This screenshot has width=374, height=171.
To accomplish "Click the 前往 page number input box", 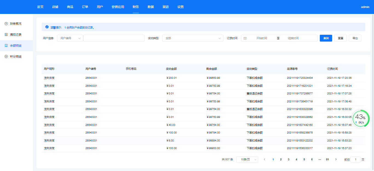I will tap(355, 160).
